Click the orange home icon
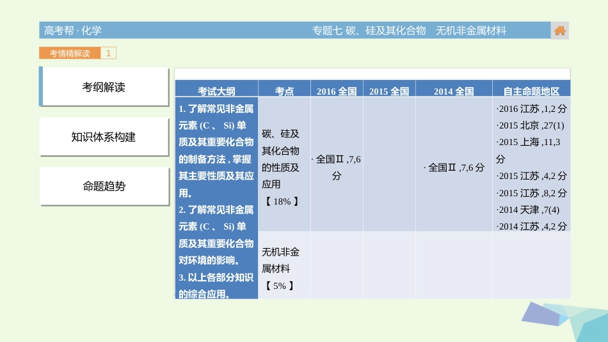 [559, 31]
